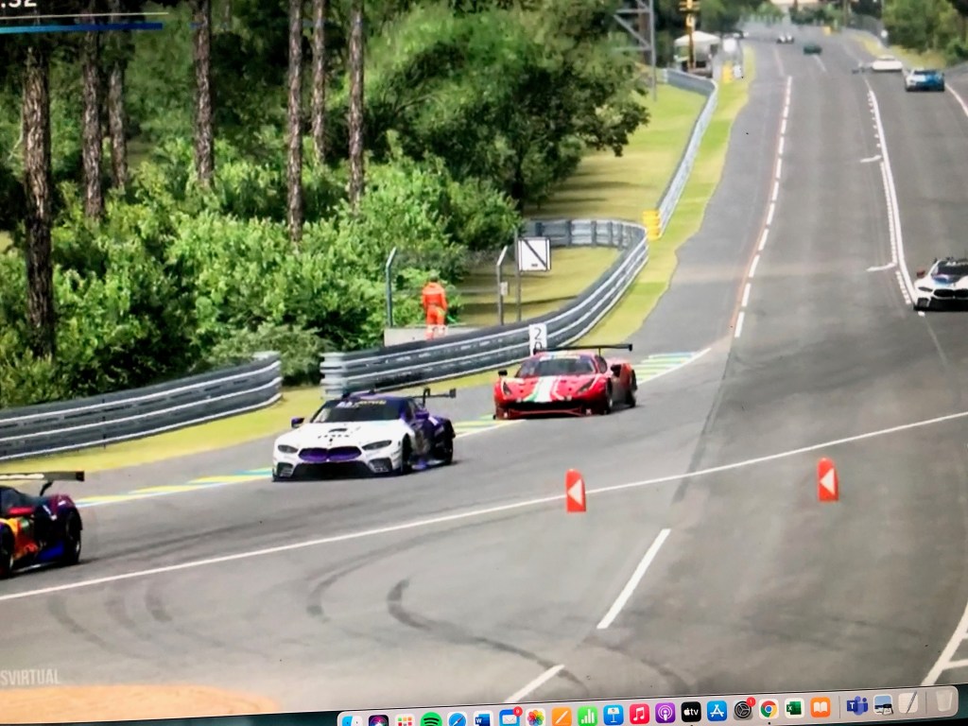Open the App Store
Image resolution: width=968 pixels, height=726 pixels.
717,711
